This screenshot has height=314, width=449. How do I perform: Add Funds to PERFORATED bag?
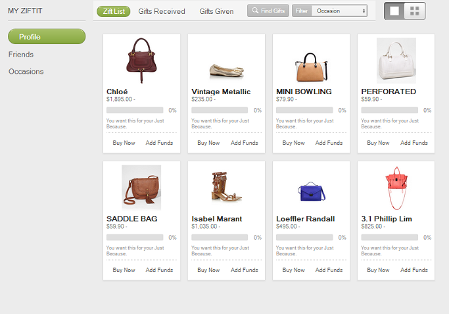pos(414,143)
